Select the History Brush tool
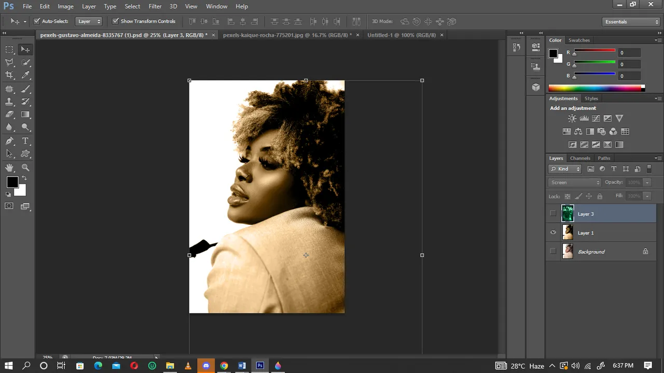This screenshot has width=664, height=373. tap(25, 102)
